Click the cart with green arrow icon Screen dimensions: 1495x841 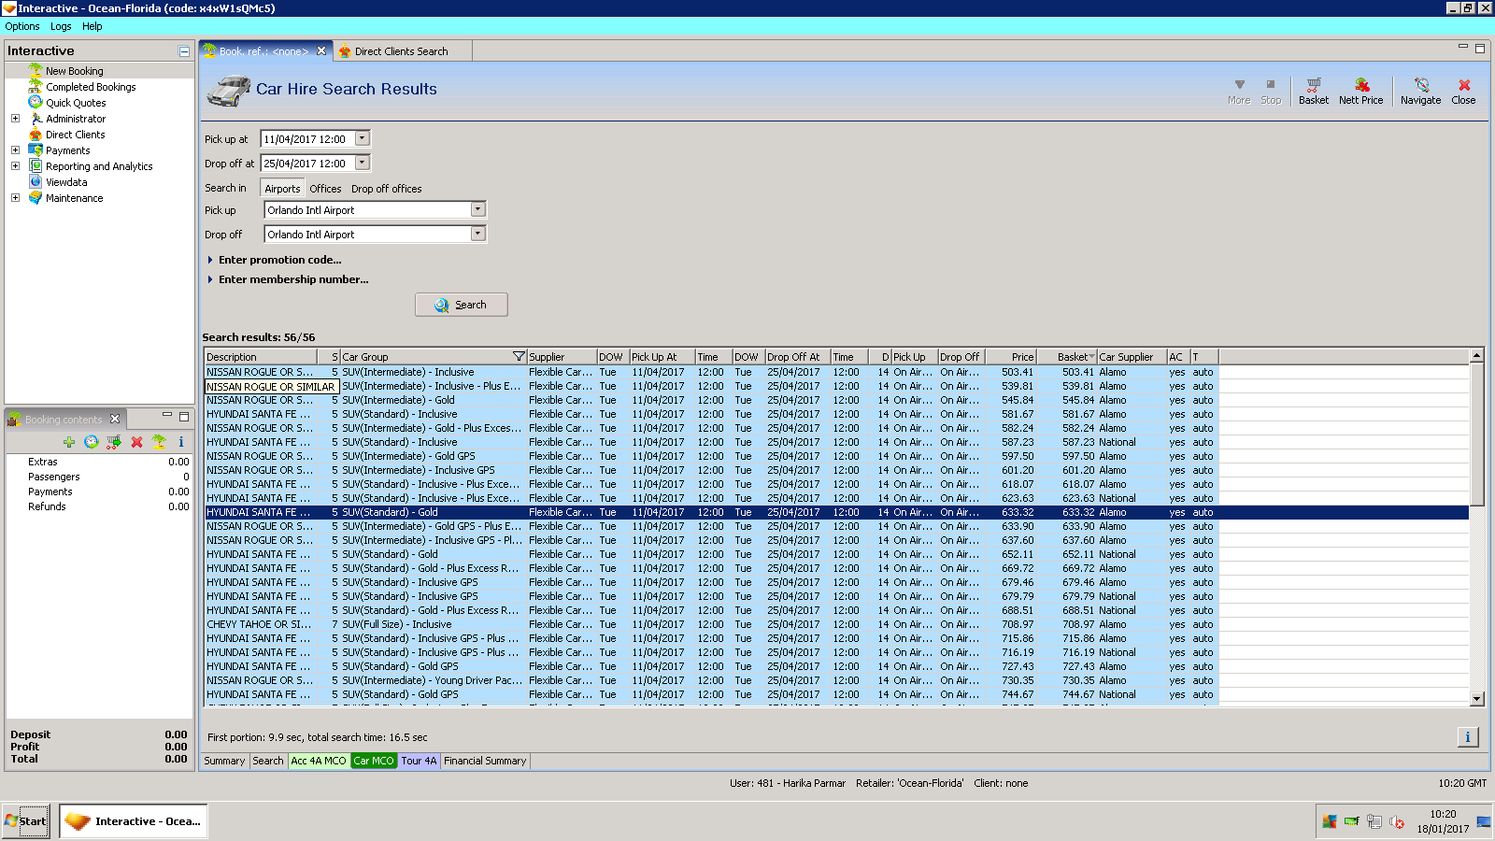(x=114, y=442)
